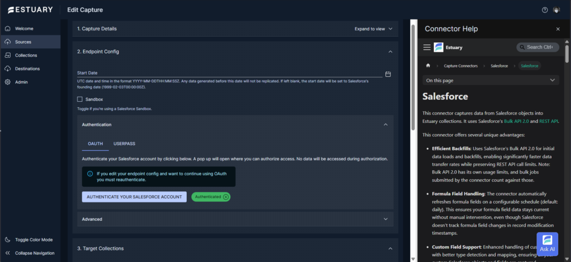Click the first Salesforce breadcrumb
571x262 pixels.
point(499,66)
